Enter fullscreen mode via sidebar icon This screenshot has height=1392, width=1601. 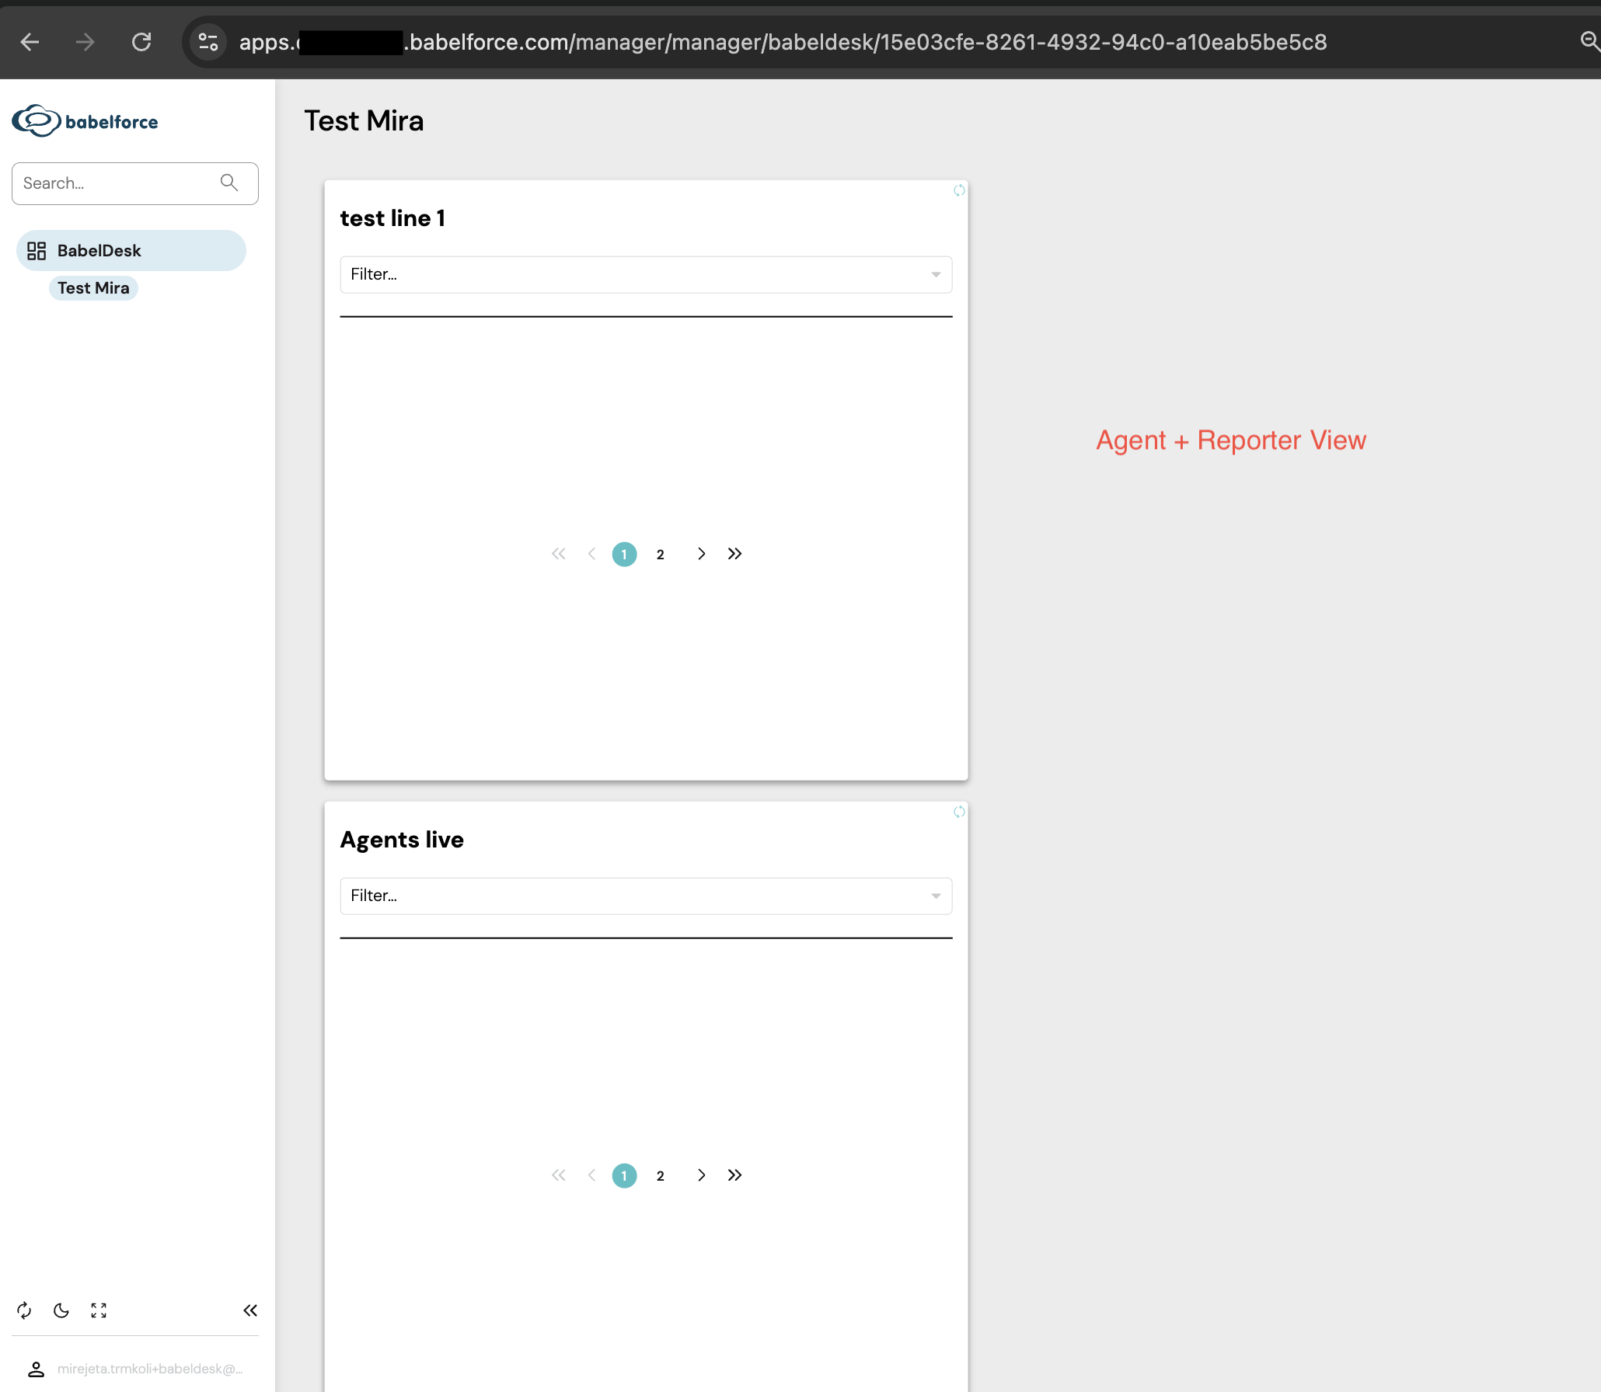99,1310
